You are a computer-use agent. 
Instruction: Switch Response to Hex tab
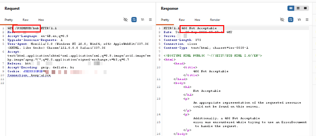pyautogui.click(x=197, y=20)
